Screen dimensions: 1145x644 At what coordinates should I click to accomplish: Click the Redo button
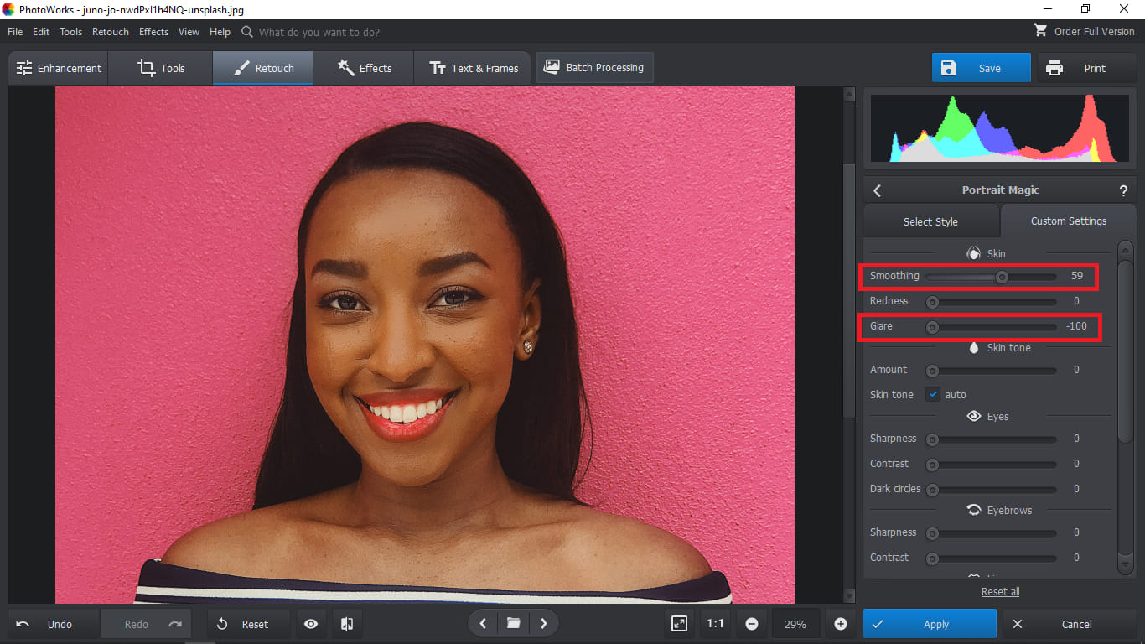coord(146,624)
